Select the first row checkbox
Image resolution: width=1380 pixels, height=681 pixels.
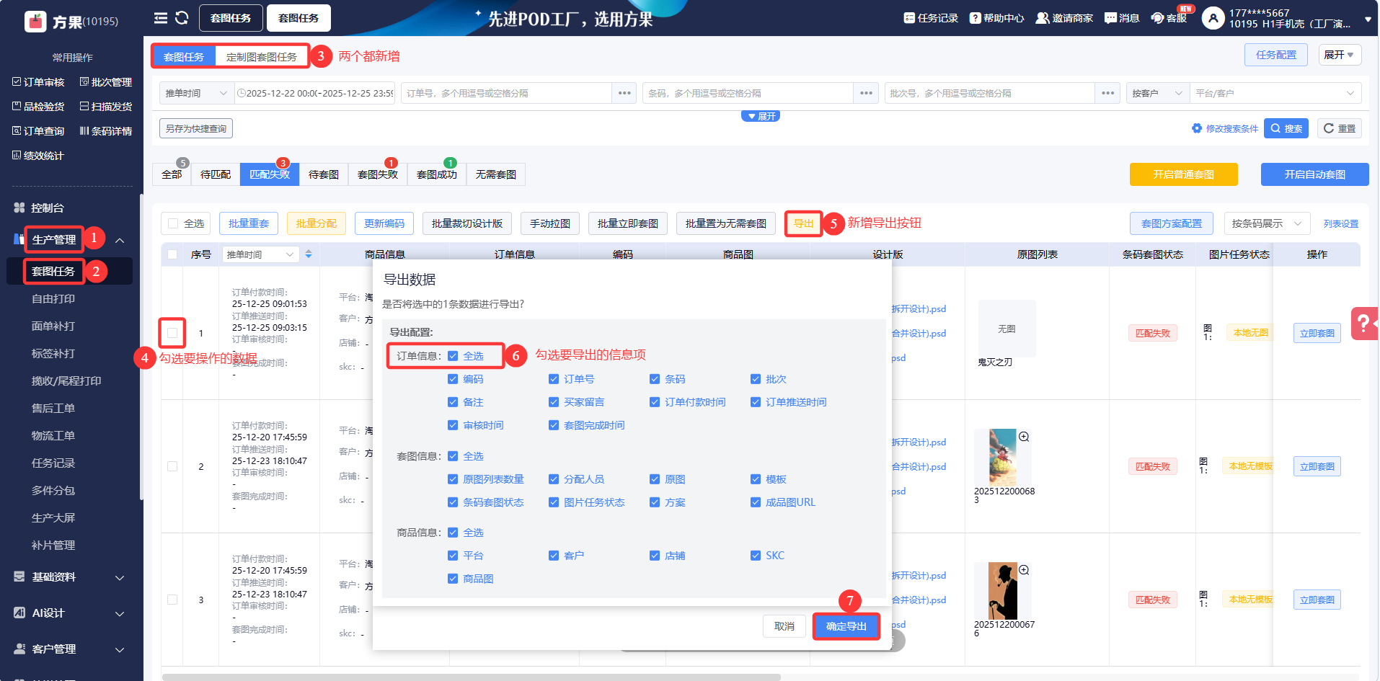point(172,333)
